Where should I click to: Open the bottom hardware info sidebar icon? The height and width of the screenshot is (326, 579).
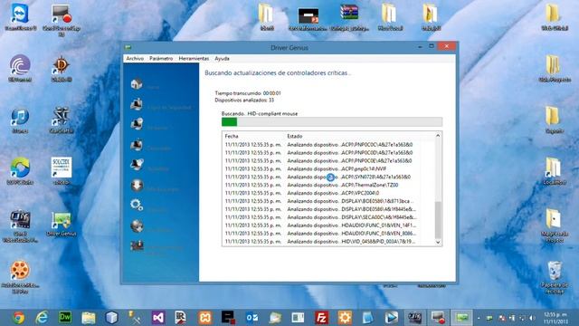pos(137,245)
